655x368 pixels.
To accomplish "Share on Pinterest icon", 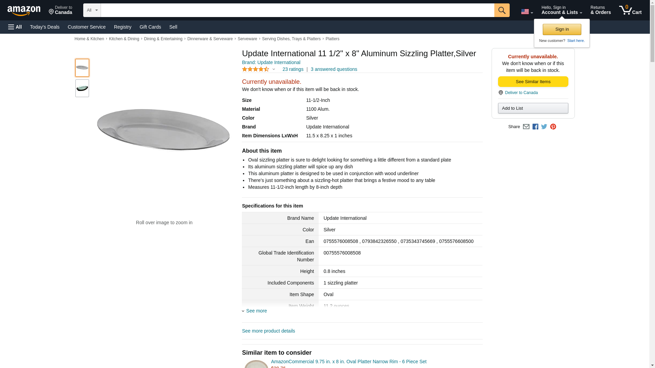I will click(553, 127).
